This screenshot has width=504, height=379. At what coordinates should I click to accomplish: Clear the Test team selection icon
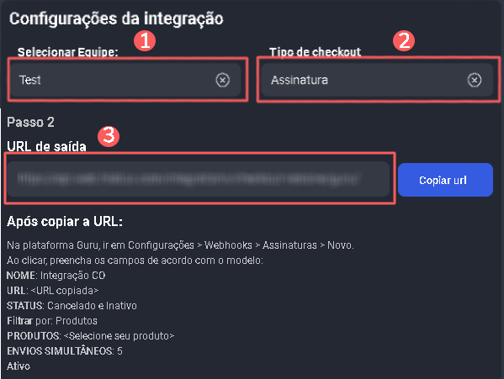222,80
